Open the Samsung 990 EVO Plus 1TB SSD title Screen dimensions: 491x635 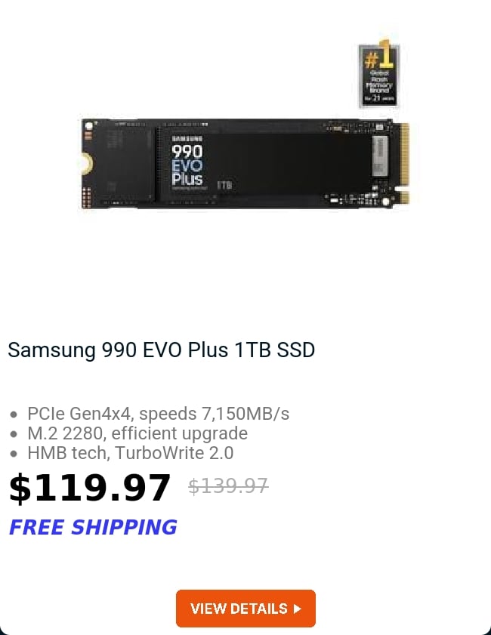(161, 350)
